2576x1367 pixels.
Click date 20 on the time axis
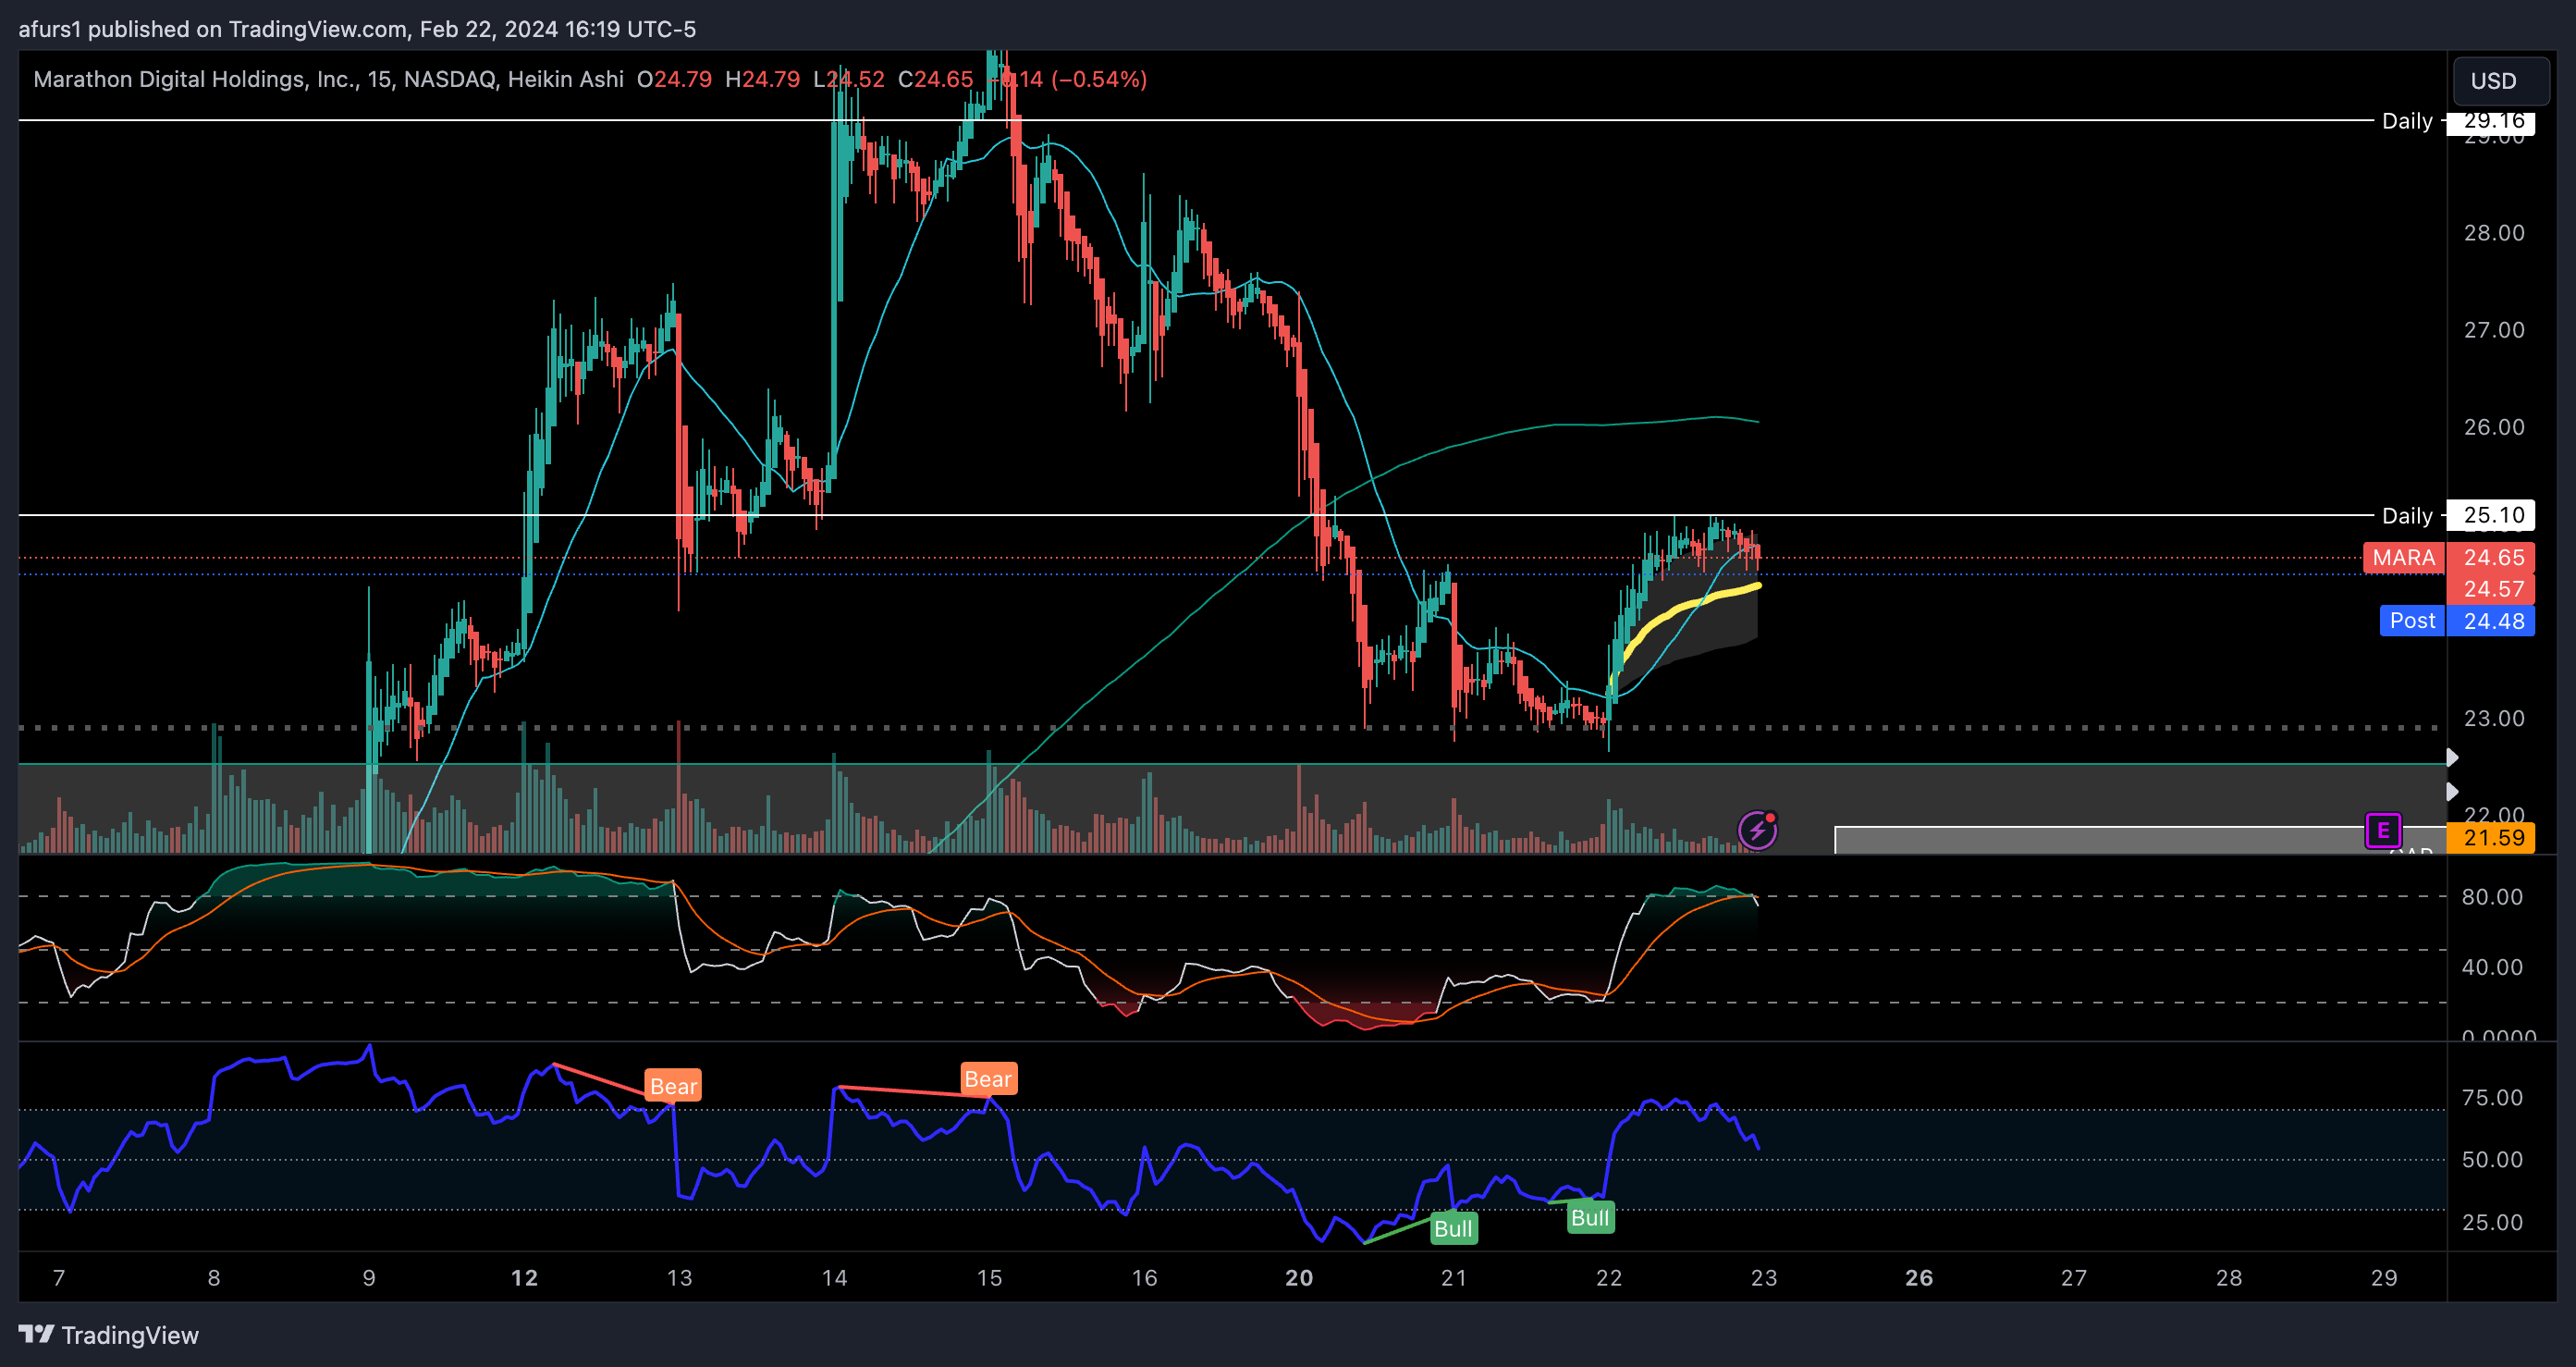click(x=1299, y=1278)
